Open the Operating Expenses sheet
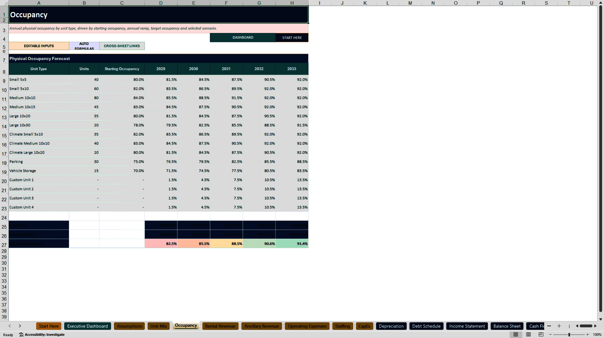This screenshot has width=604, height=338. [x=307, y=326]
